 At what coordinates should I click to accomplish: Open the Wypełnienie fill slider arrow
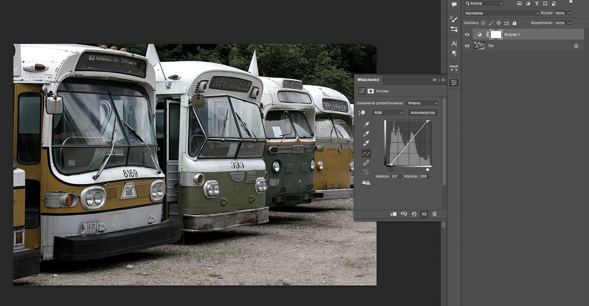pyautogui.click(x=570, y=23)
